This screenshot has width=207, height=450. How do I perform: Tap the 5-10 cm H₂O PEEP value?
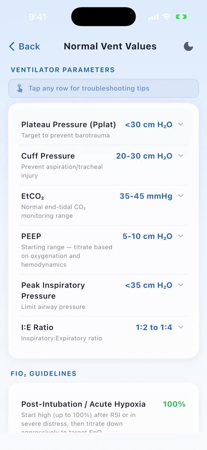coord(147,236)
